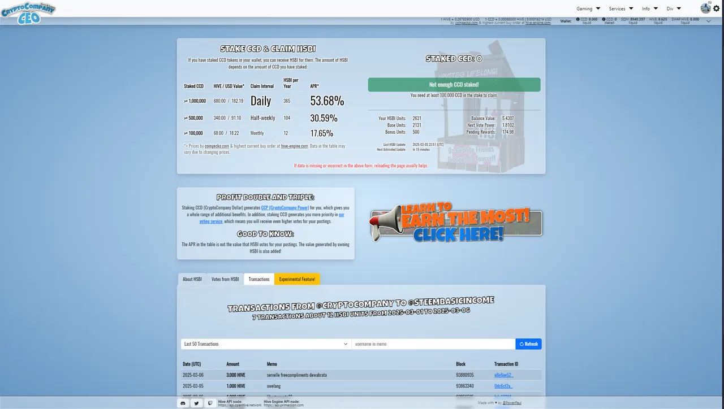
Task: Open the Last 50 Transactions dropdown
Action: pyautogui.click(x=266, y=344)
